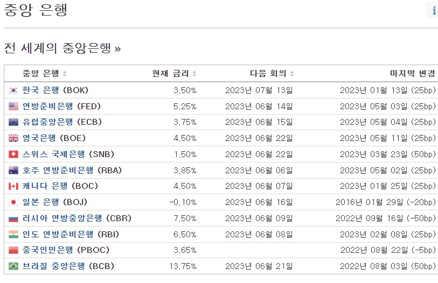Viewport: 438px width, 283px height.
Task: Select ECB rate value 3.75%
Action: (185, 122)
